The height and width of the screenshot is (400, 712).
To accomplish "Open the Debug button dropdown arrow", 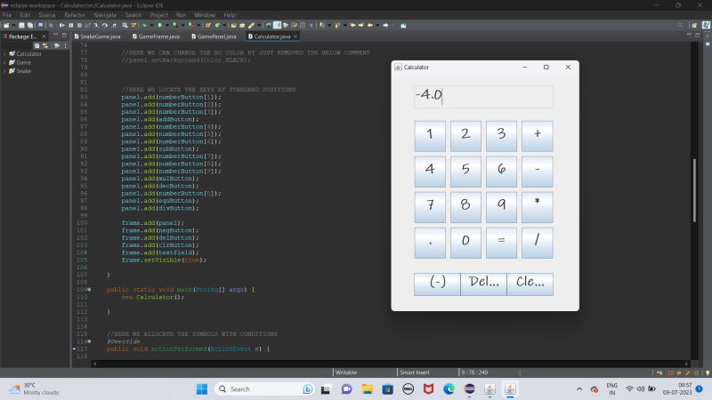I will (x=151, y=26).
